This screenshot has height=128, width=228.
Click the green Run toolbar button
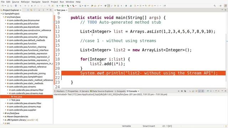[63, 6]
